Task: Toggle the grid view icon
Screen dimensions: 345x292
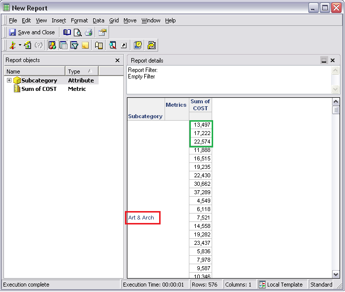Action: [63, 45]
